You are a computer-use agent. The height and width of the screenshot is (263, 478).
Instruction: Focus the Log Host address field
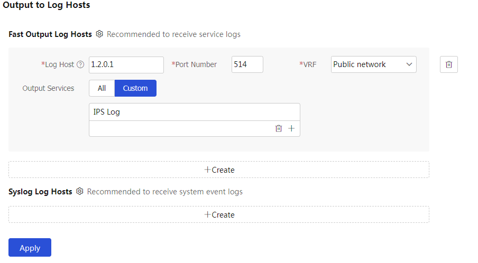pos(126,64)
